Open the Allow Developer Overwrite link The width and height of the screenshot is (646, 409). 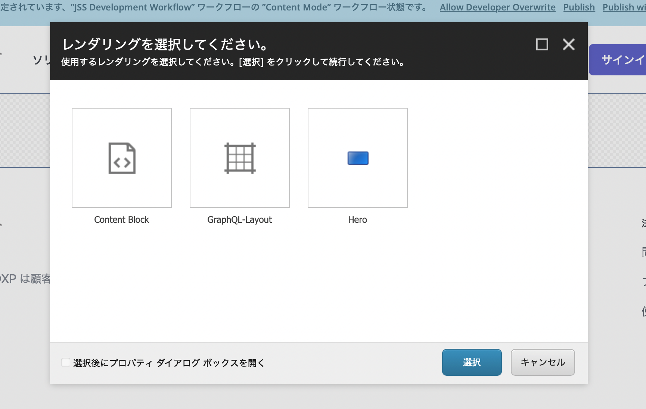pyautogui.click(x=498, y=7)
